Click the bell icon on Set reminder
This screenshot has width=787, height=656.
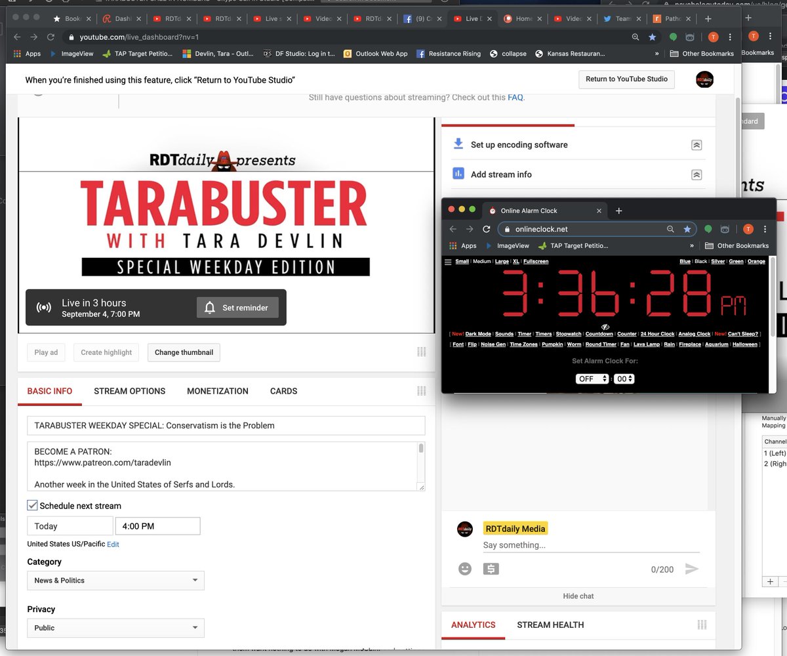(210, 308)
